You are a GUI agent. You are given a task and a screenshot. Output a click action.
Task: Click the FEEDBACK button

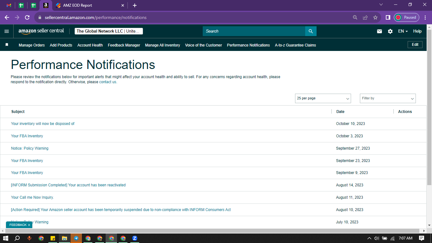point(18,225)
